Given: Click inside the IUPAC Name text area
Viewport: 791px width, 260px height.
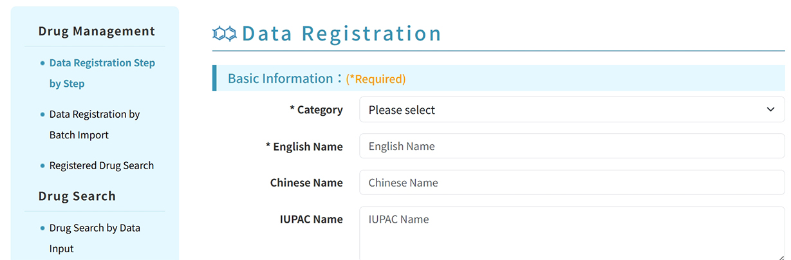Looking at the screenshot, I should point(572,233).
